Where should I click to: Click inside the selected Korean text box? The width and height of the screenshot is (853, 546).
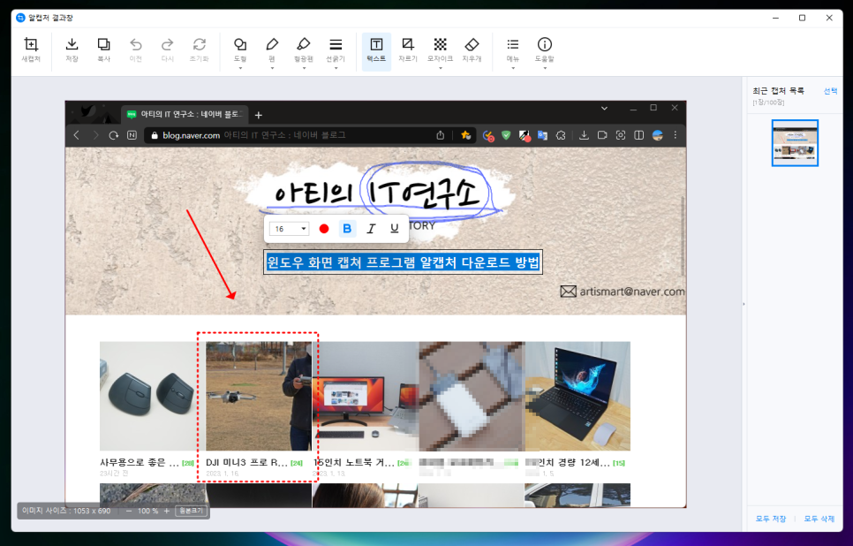click(x=404, y=262)
